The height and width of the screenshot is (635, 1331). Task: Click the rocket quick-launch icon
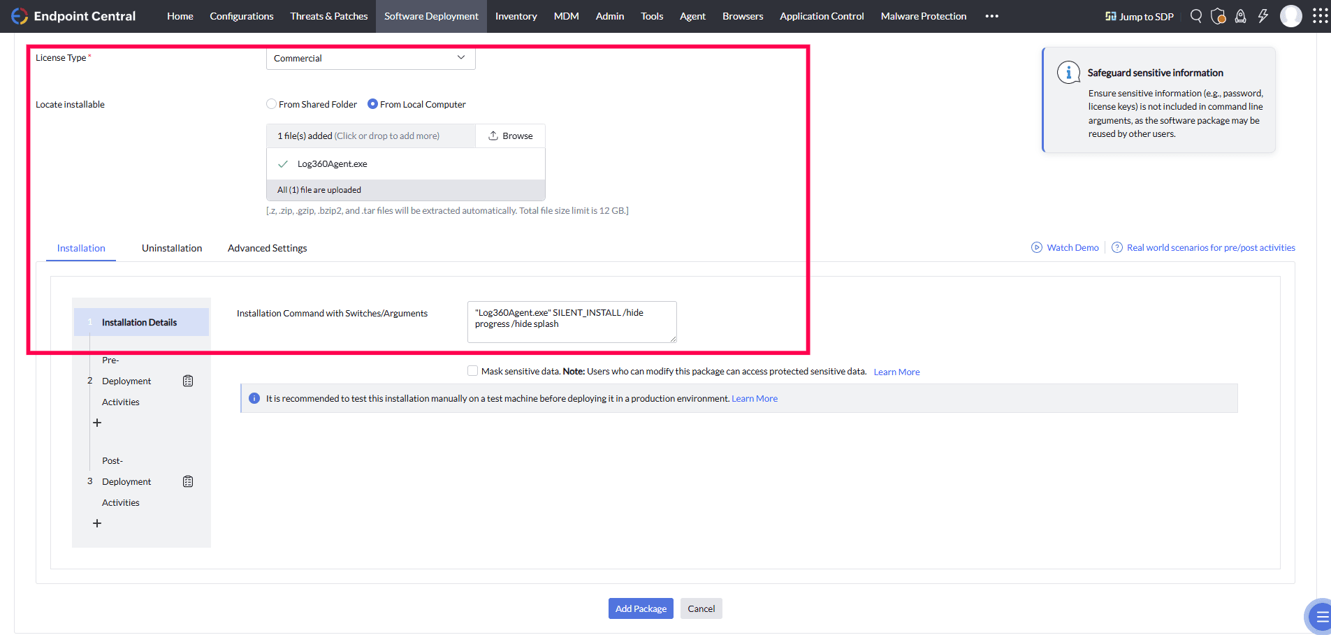pos(1240,16)
